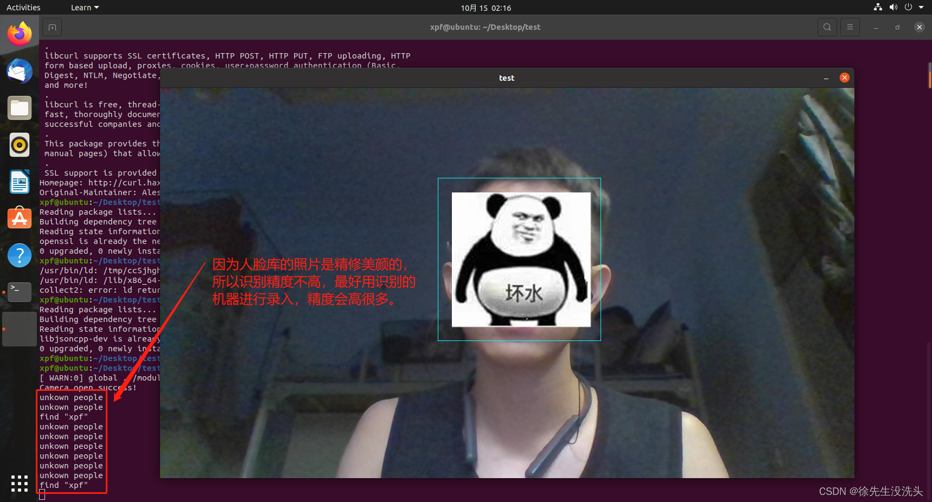This screenshot has width=932, height=502.
Task: Open the Activities overview
Action: (x=23, y=8)
